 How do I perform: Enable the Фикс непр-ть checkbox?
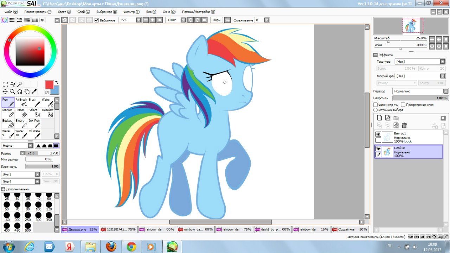[375, 105]
